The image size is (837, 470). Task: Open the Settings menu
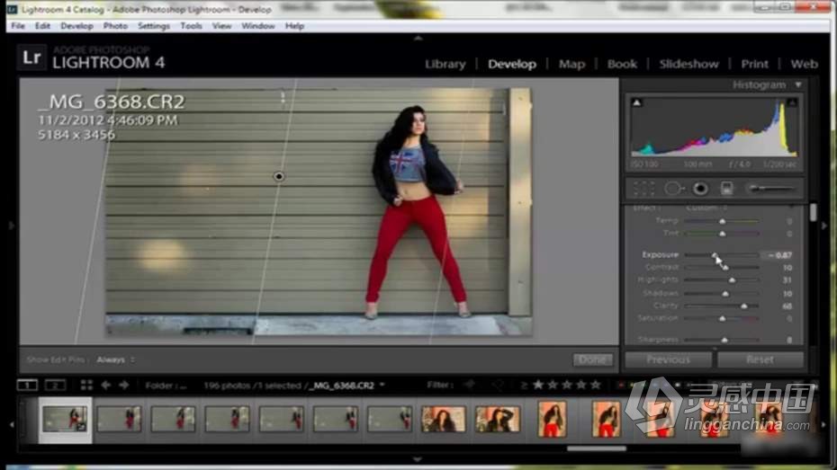pos(154,25)
